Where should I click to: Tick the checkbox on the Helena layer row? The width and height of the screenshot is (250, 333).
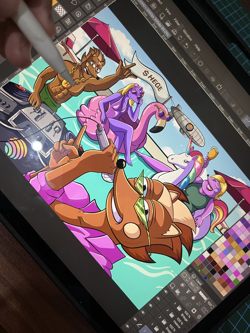tap(163, 304)
